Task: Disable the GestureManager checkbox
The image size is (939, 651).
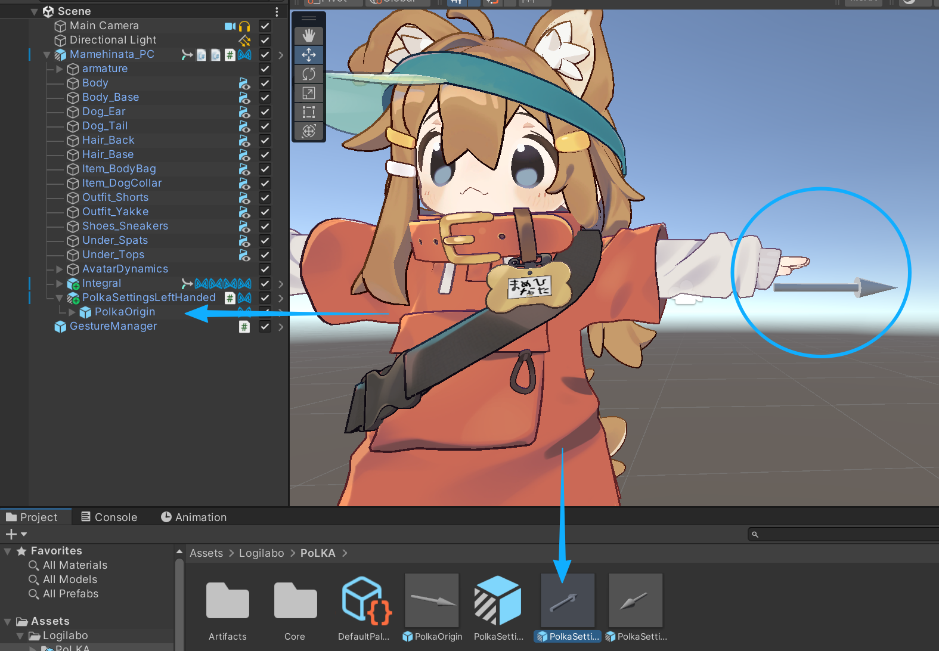Action: (x=265, y=326)
